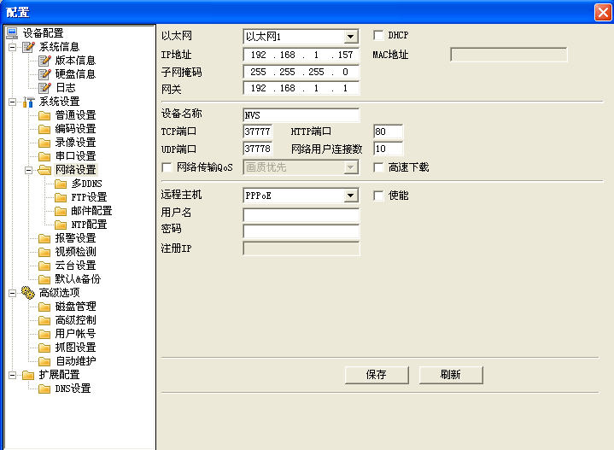
Task: Click the 刷新 button
Action: [x=451, y=375]
